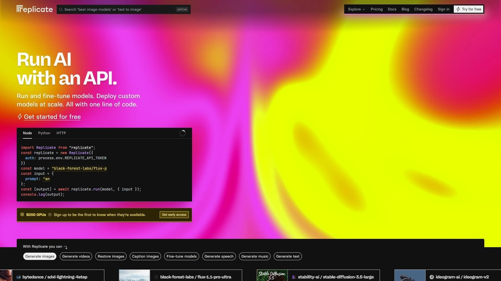Image resolution: width=501 pixels, height=281 pixels.
Task: Click the question mark icon after B200 GPUs
Action: (x=50, y=215)
